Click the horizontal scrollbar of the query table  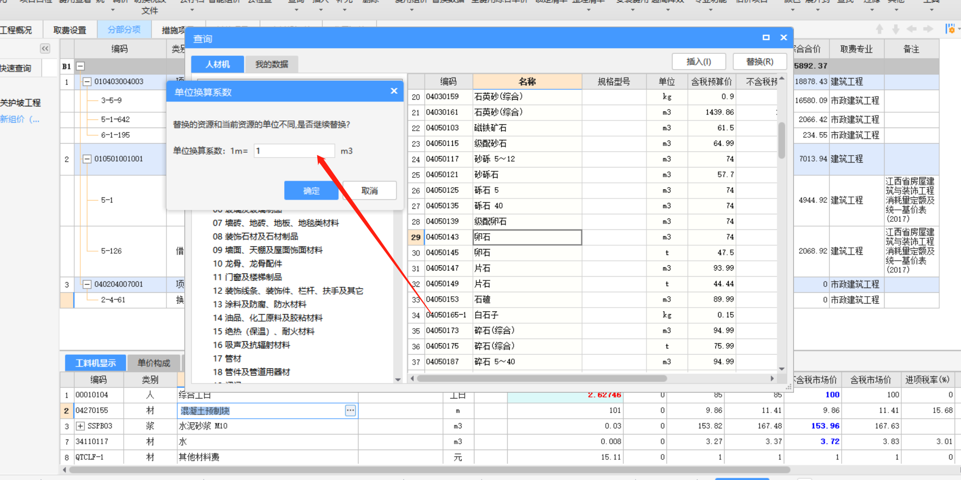coord(542,379)
